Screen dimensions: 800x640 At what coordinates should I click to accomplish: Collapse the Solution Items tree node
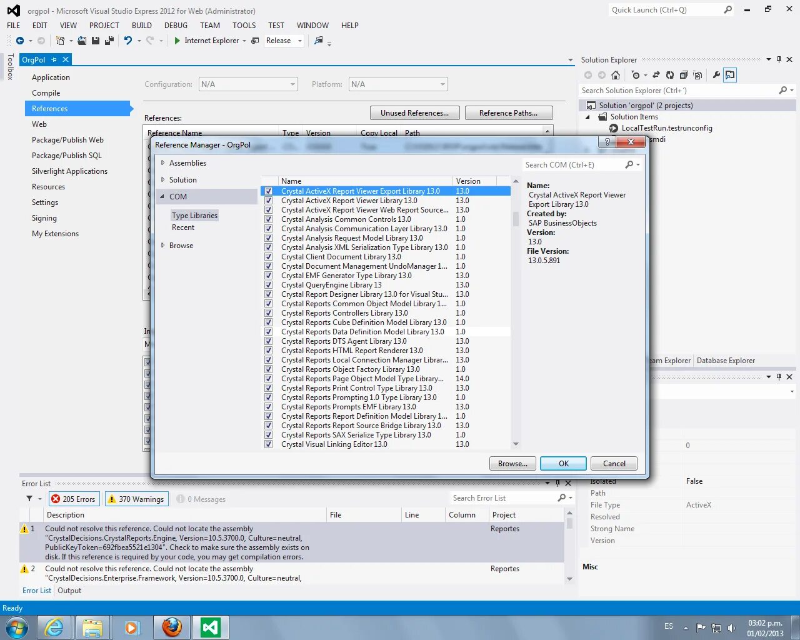coord(587,117)
